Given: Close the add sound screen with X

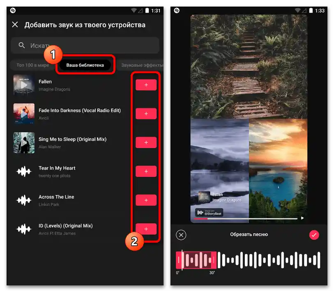Looking at the screenshot, I should 15,25.
